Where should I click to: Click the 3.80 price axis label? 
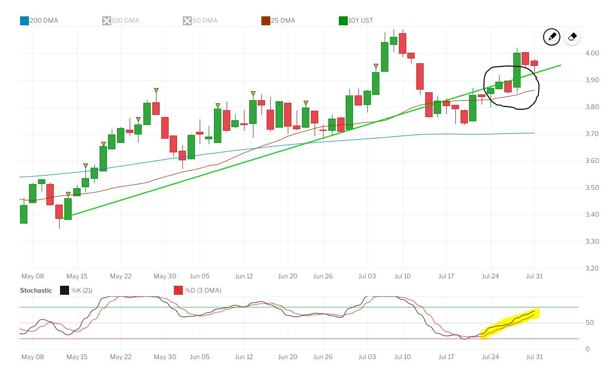click(x=592, y=107)
